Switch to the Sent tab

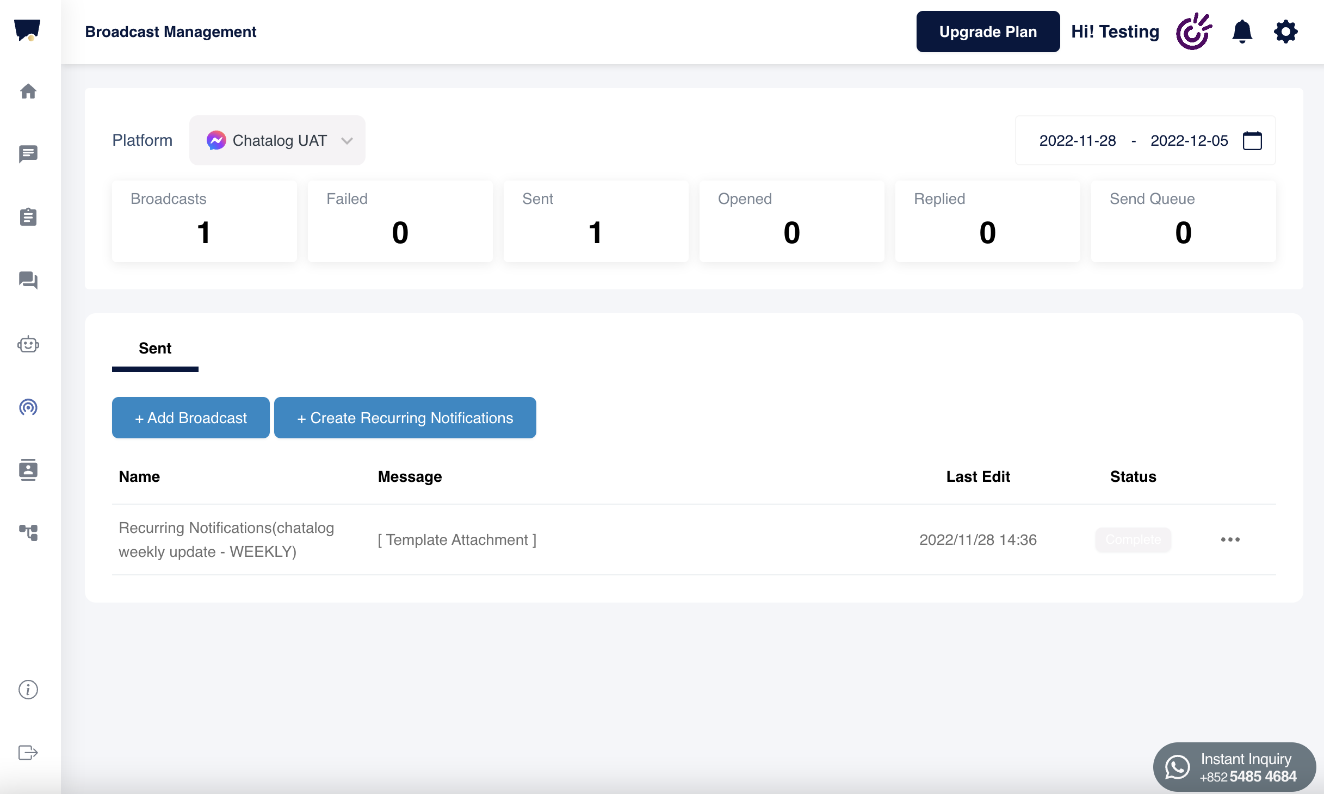(x=155, y=349)
